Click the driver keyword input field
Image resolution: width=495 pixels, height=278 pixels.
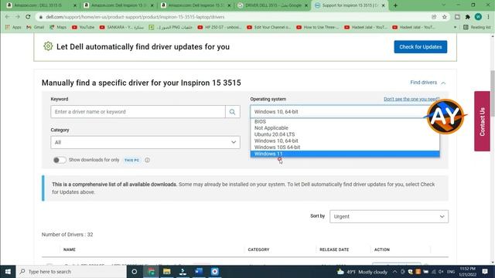click(138, 111)
